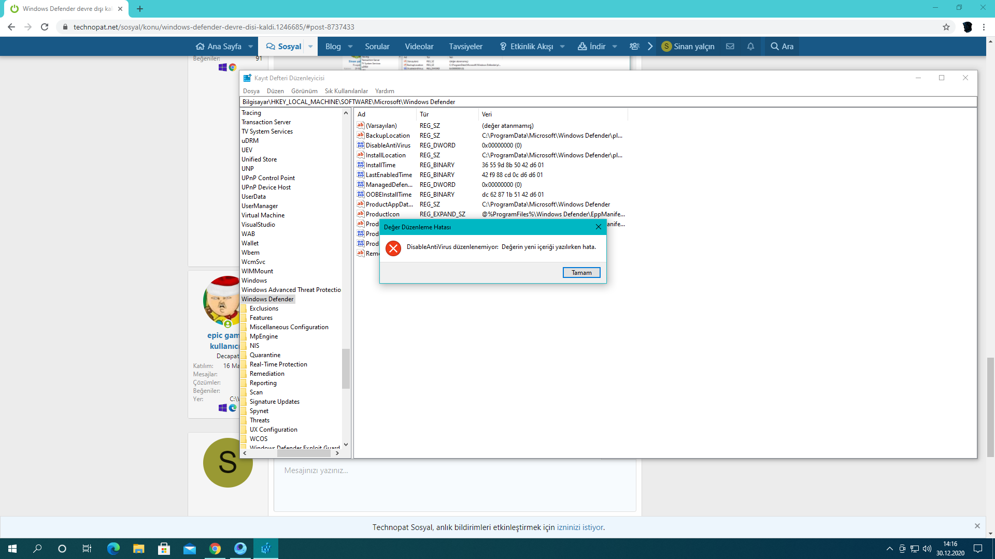Click the izninizi istiyor notification link
995x559 pixels.
tap(579, 527)
